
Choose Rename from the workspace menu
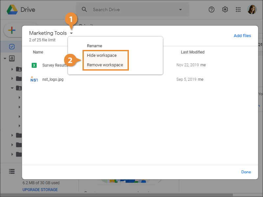(x=94, y=46)
